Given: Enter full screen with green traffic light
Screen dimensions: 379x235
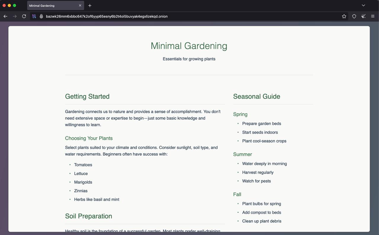Looking at the screenshot, I should coord(14,5).
